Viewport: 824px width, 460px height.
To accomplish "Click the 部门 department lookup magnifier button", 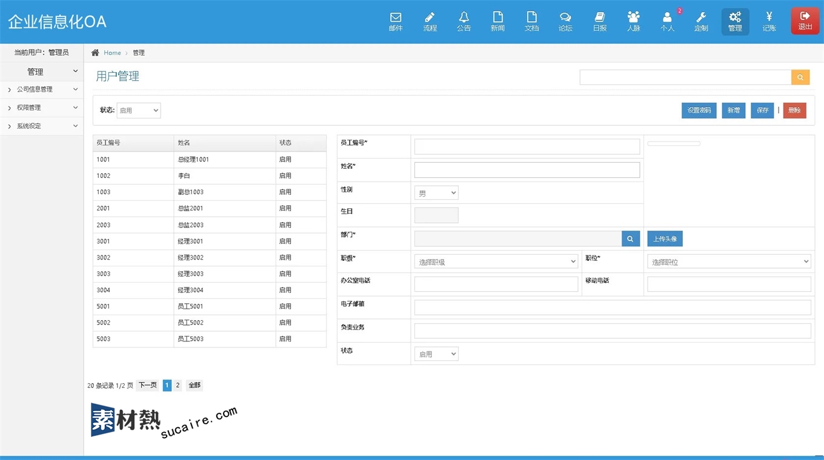I will tap(630, 239).
